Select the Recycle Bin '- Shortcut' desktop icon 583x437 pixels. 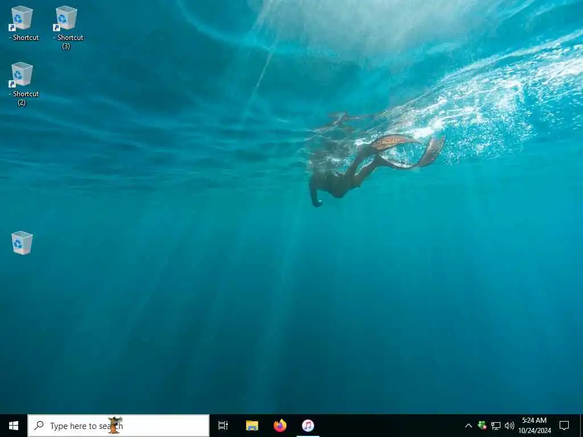click(22, 23)
